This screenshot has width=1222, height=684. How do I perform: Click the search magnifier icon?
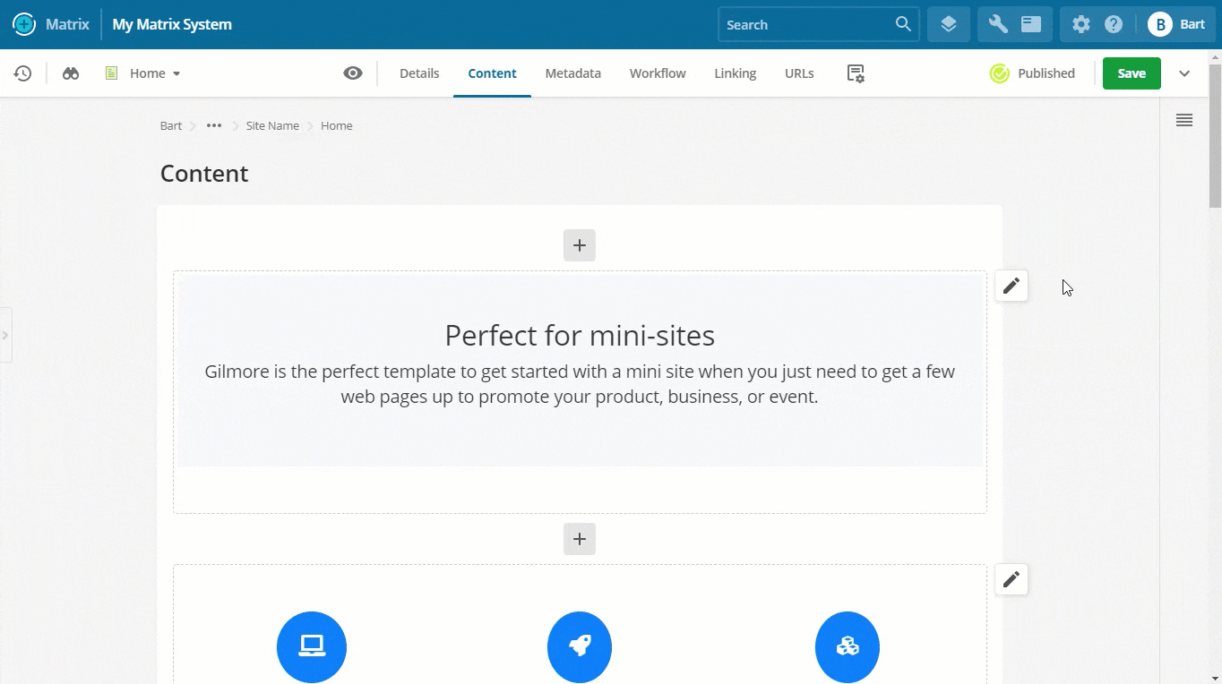point(903,24)
